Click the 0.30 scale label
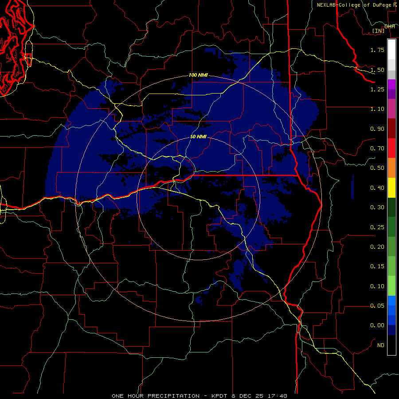Viewport: 399px width, 399px height. point(377,207)
